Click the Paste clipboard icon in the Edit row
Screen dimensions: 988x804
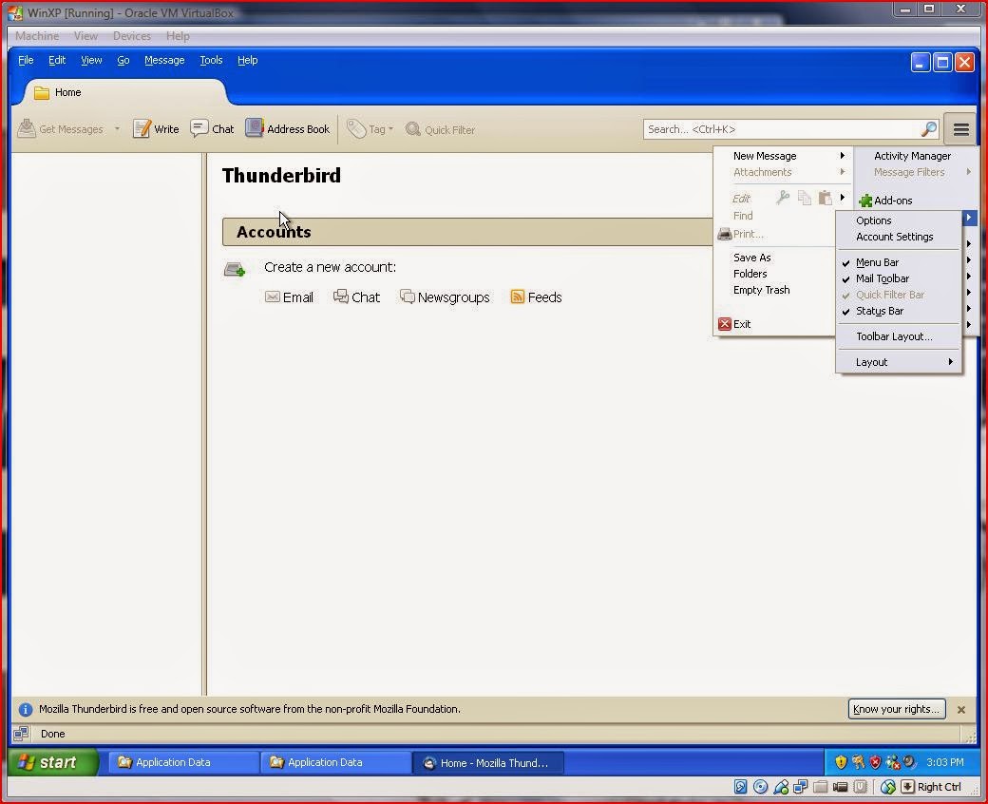(825, 198)
